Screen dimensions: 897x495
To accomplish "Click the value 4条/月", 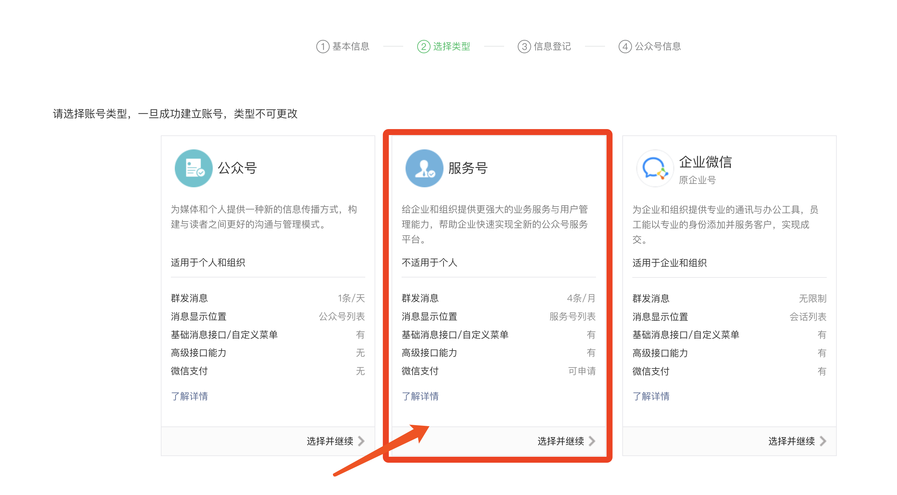I will (x=581, y=298).
